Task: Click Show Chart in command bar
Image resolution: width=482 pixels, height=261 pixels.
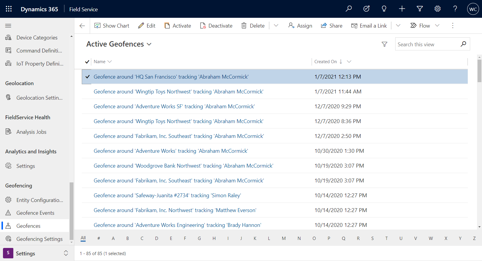Action: click(x=112, y=26)
